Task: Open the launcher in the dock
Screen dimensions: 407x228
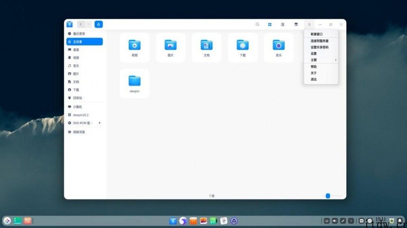Action: tap(7, 221)
